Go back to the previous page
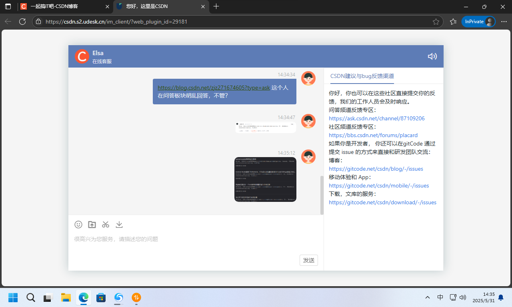This screenshot has height=307, width=512. 8,22
